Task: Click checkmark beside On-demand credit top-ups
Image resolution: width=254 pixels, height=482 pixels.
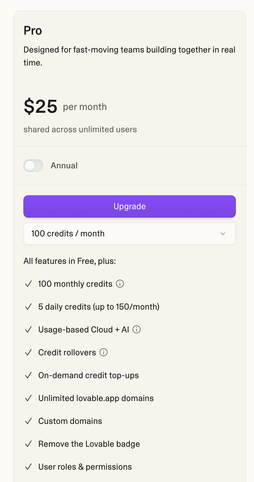Action: coord(28,375)
